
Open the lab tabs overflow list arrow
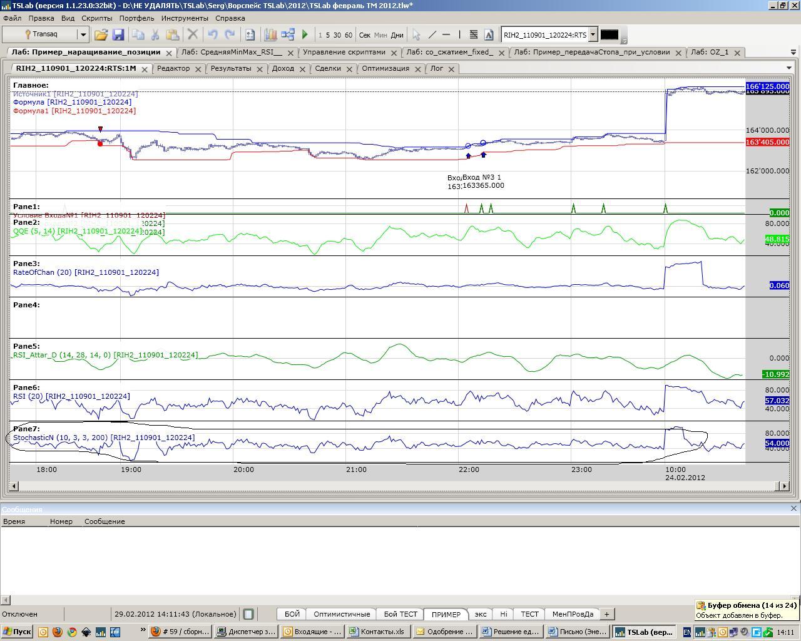coord(794,52)
